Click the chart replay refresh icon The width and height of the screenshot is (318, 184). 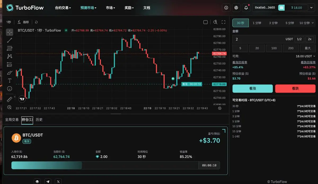[x=36, y=22]
